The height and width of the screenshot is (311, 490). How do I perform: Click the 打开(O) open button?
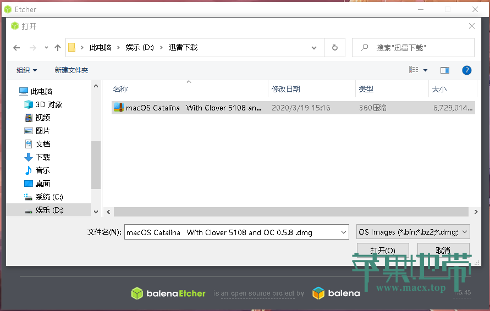coord(383,251)
